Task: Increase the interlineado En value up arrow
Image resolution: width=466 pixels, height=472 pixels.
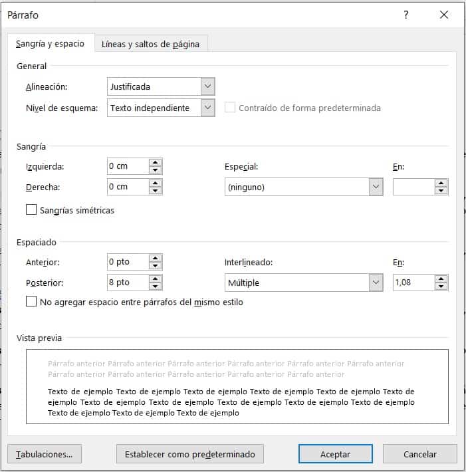Action: 441,279
